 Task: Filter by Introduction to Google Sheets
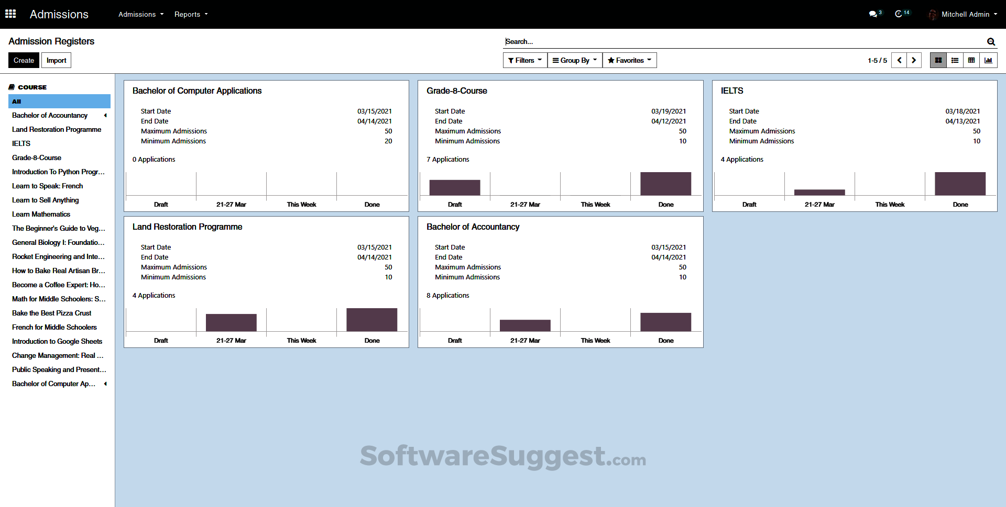click(x=57, y=341)
